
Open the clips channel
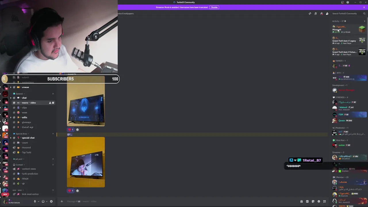[33, 108]
